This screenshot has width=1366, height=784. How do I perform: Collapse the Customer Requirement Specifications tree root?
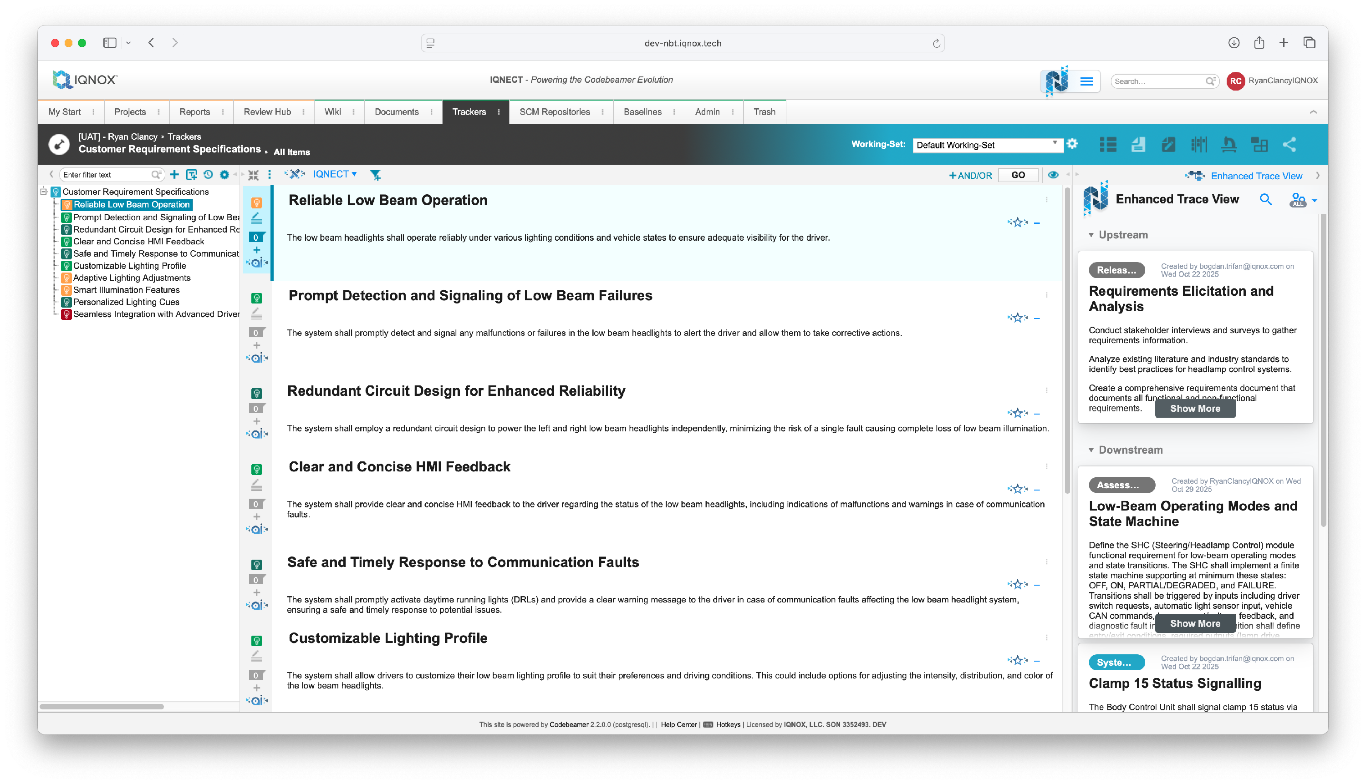coord(44,192)
